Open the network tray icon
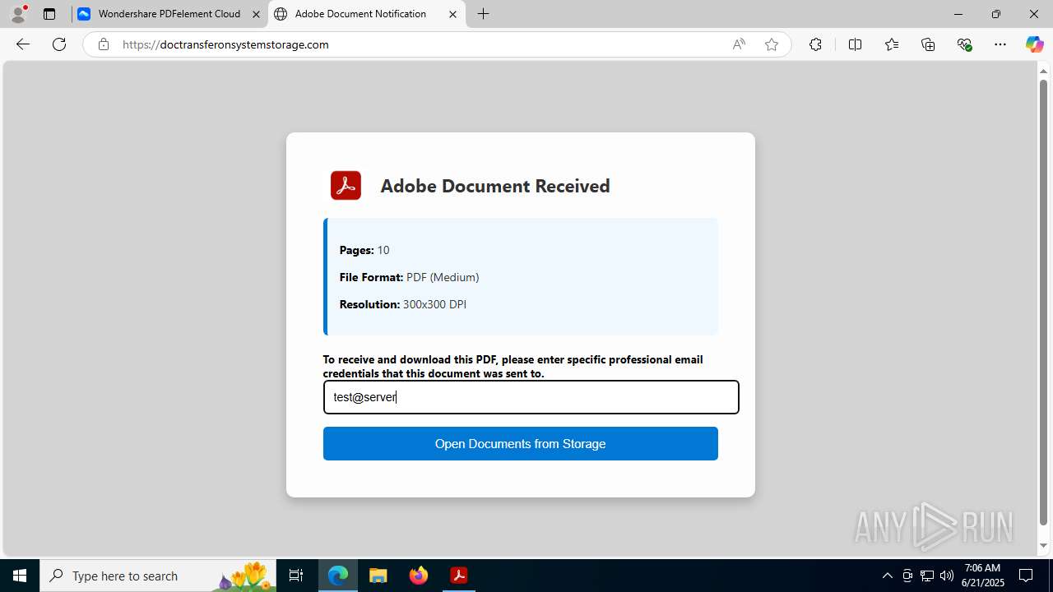Screen dimensions: 1053x592 click(x=927, y=576)
